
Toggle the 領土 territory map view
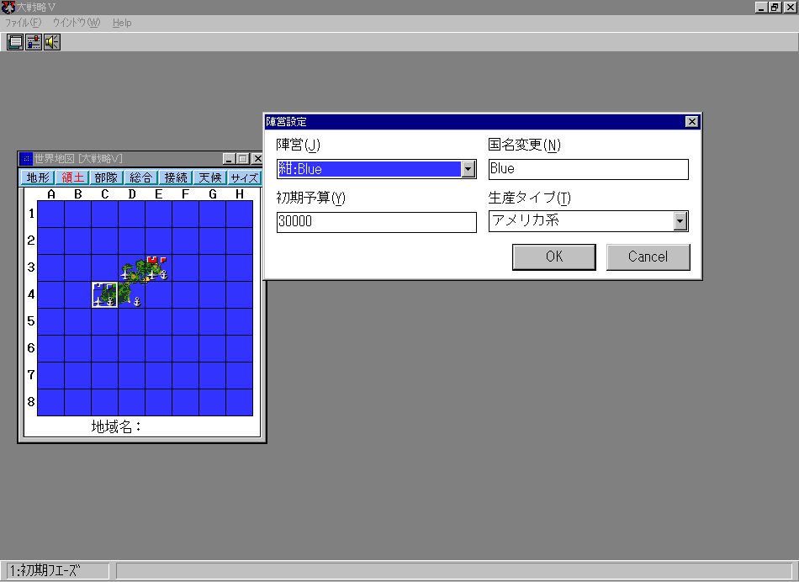click(72, 177)
